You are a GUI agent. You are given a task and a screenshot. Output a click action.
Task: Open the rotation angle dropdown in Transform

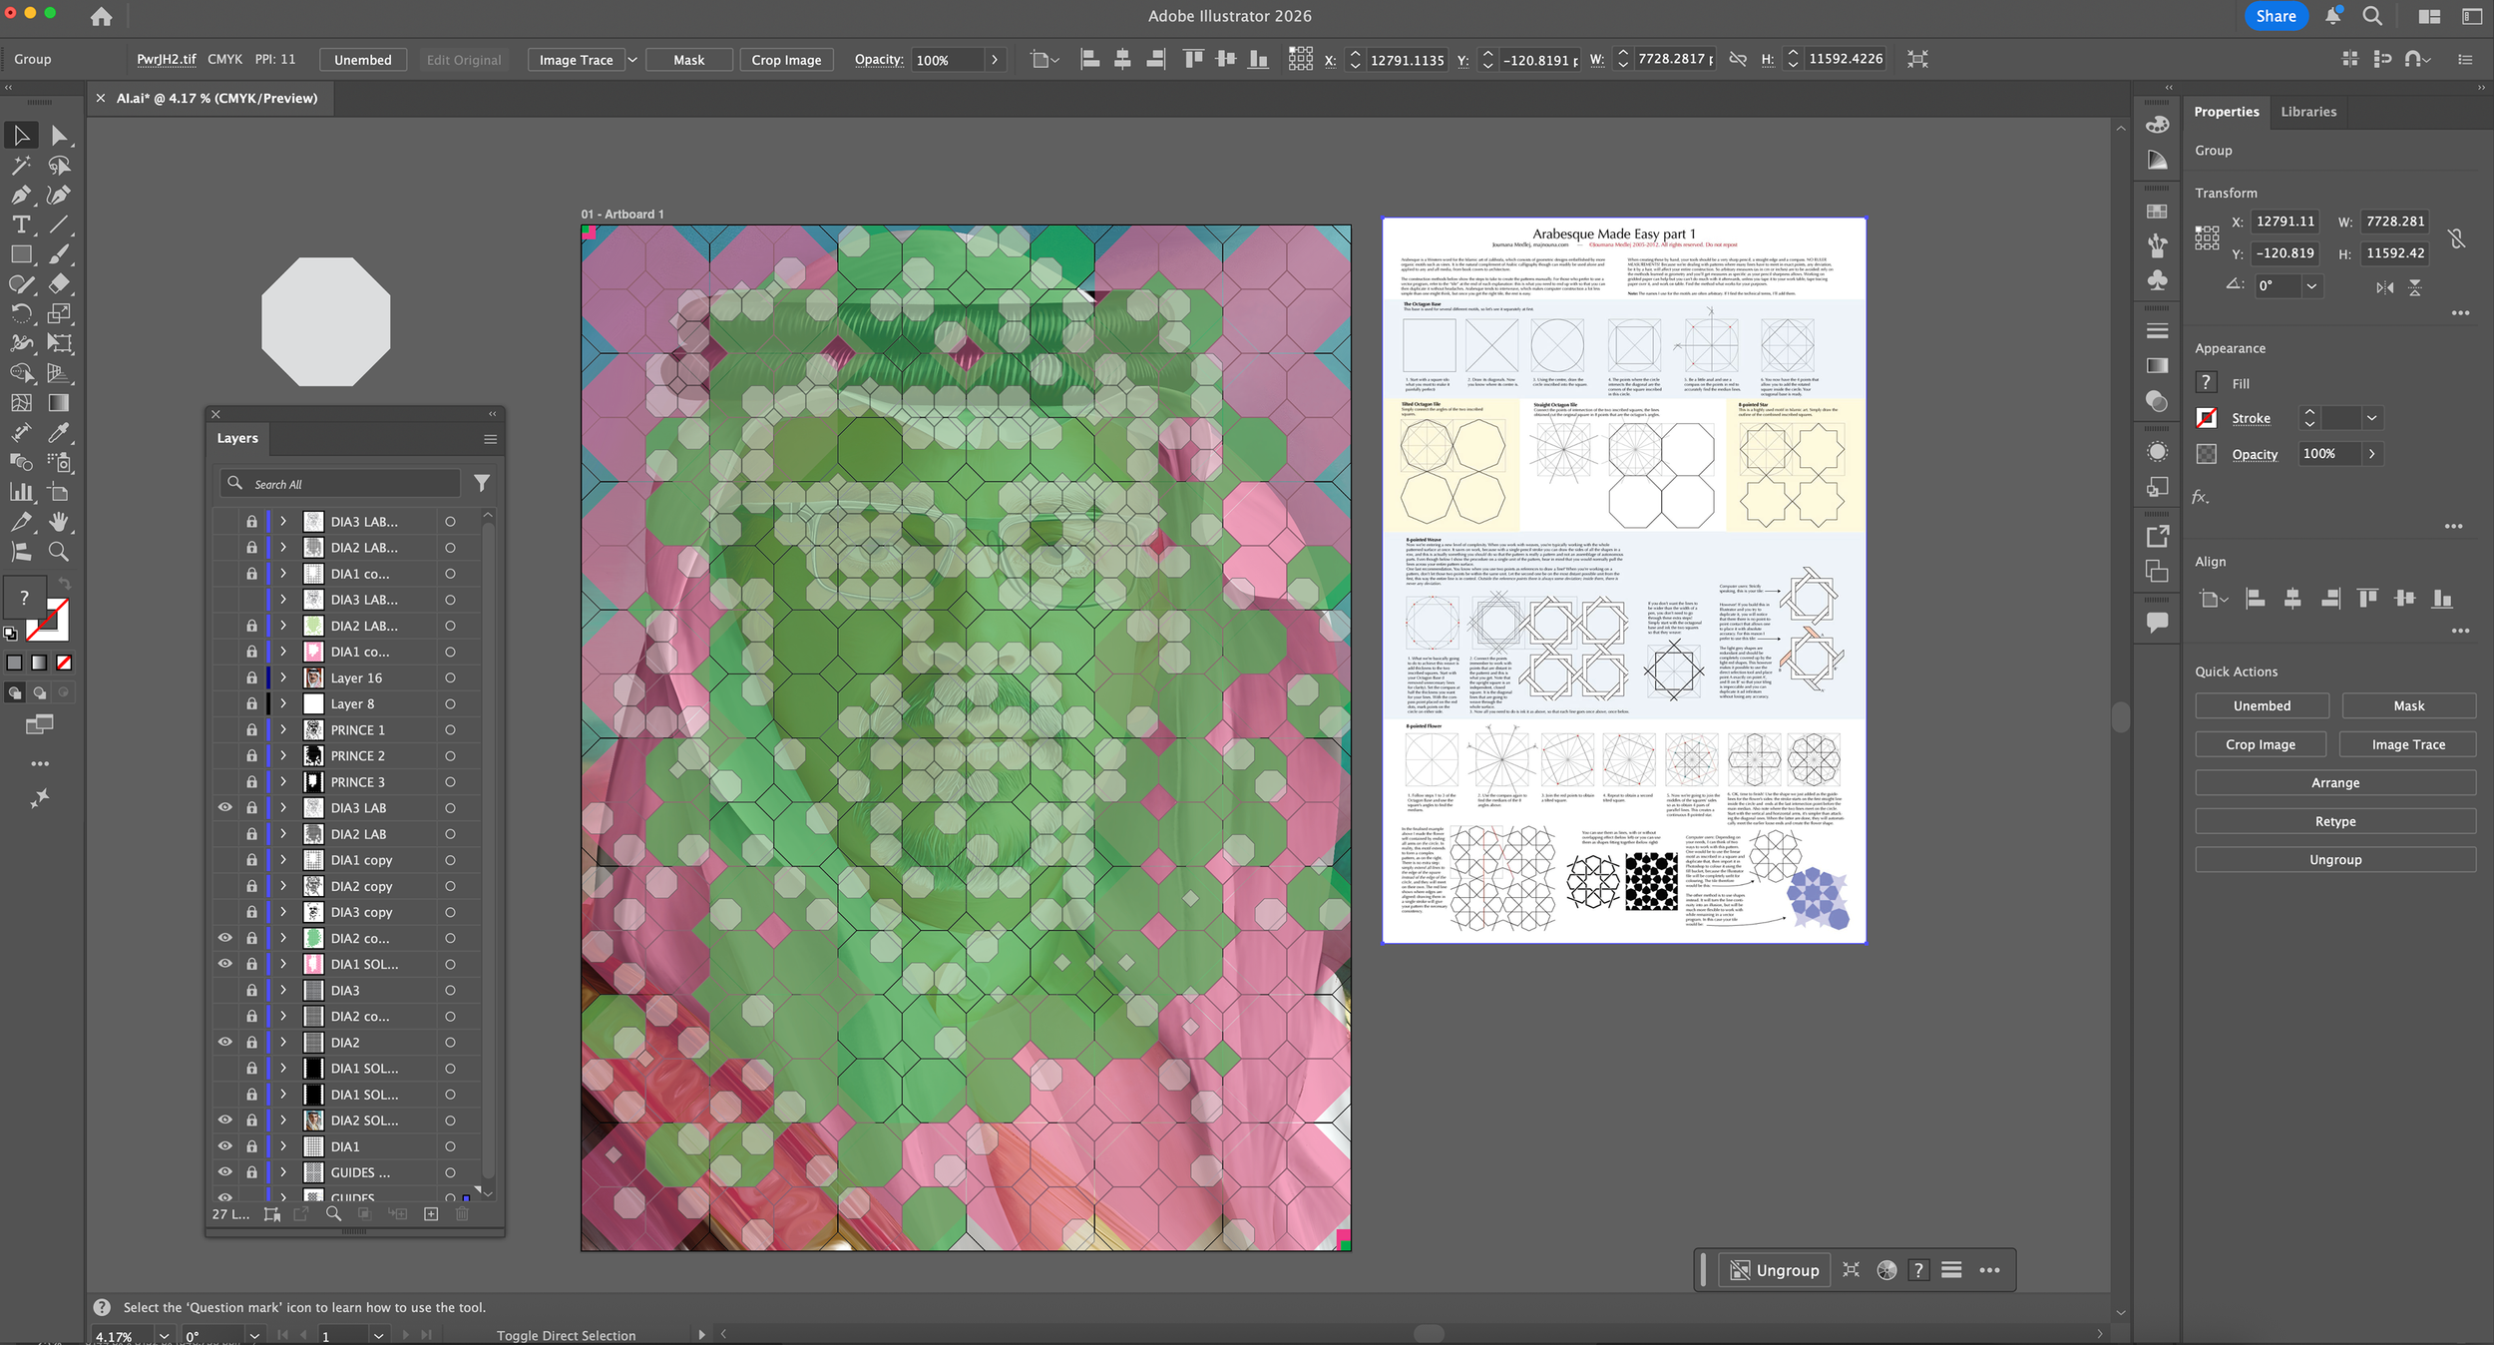point(2310,286)
